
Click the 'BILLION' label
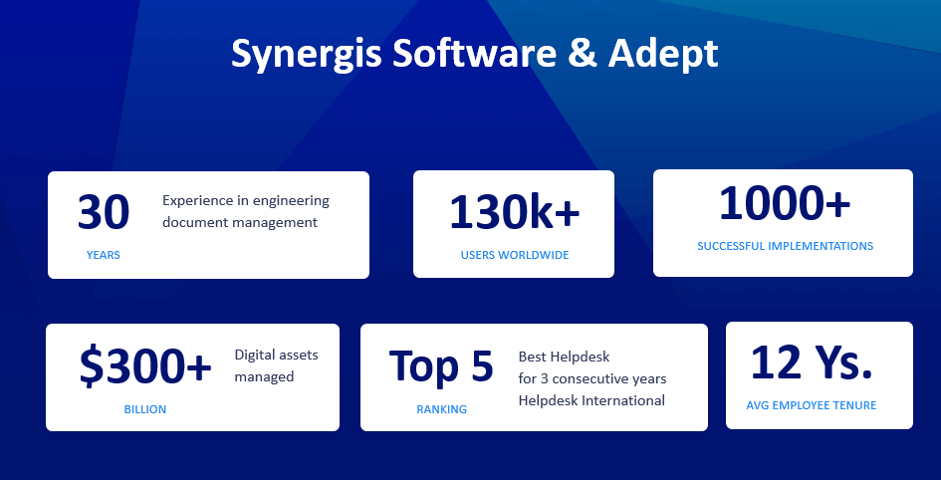145,410
